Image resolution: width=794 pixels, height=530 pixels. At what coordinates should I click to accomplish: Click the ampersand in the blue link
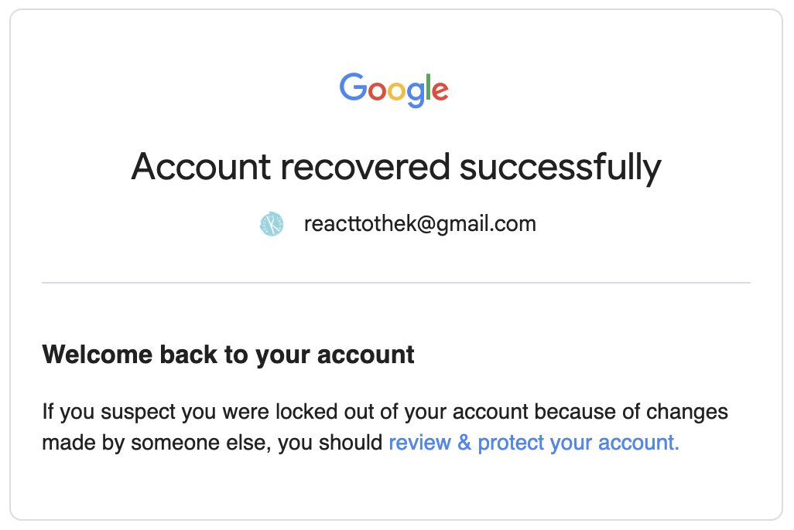(x=464, y=443)
